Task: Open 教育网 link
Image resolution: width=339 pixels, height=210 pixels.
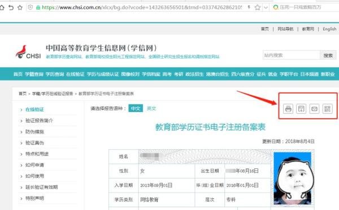Action: pyautogui.click(x=308, y=29)
